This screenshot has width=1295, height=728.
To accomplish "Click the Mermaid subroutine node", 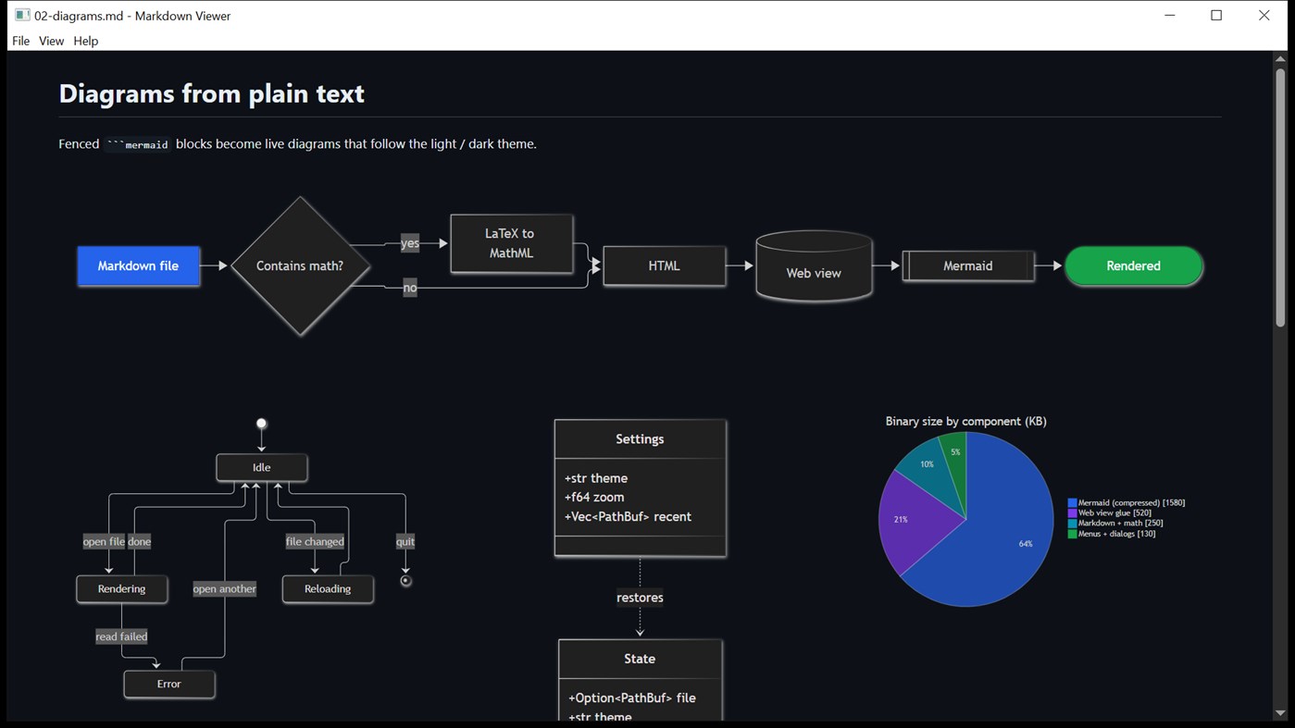I will pos(967,265).
